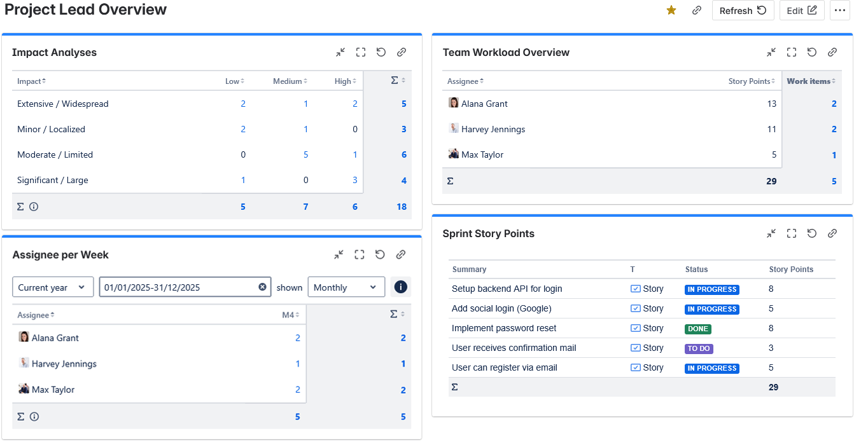Image resolution: width=854 pixels, height=445 pixels.
Task: Maximize Team Workload Overview to fullscreen
Action: click(x=792, y=52)
